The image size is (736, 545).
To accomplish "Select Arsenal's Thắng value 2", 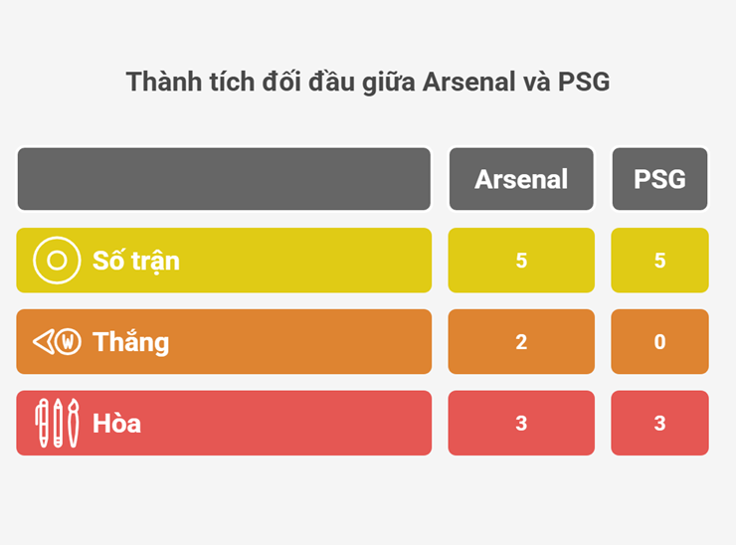I will (521, 342).
